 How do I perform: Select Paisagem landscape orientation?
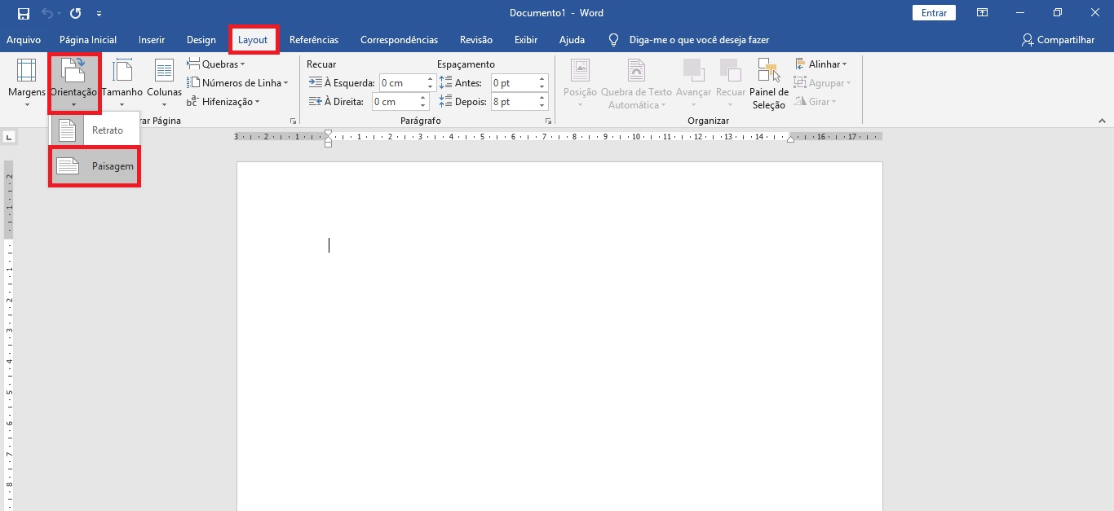click(x=95, y=166)
